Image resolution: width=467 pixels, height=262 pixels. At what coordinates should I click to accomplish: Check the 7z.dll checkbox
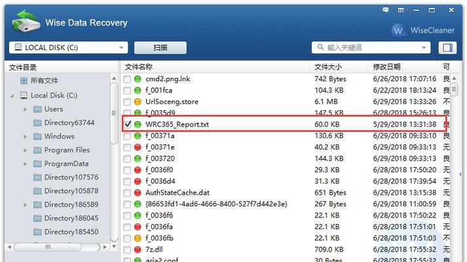tap(127, 250)
